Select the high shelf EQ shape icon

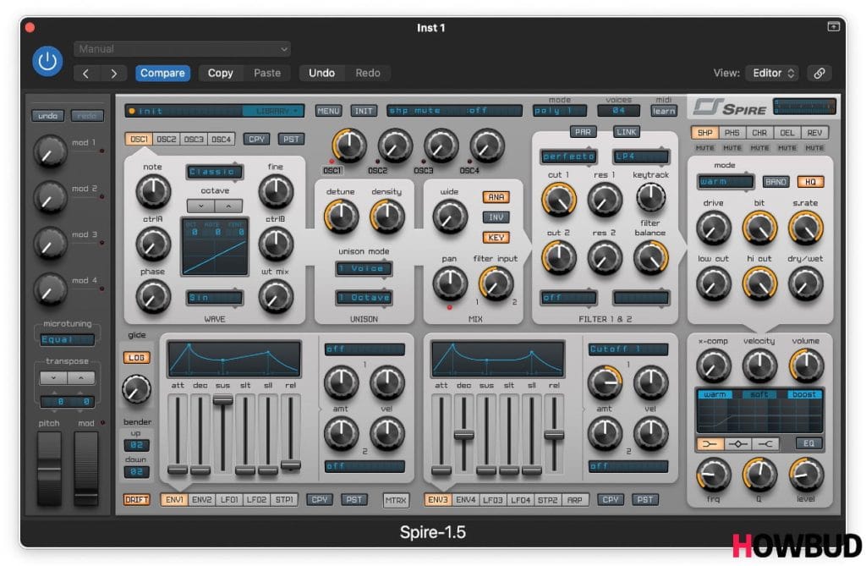point(766,444)
